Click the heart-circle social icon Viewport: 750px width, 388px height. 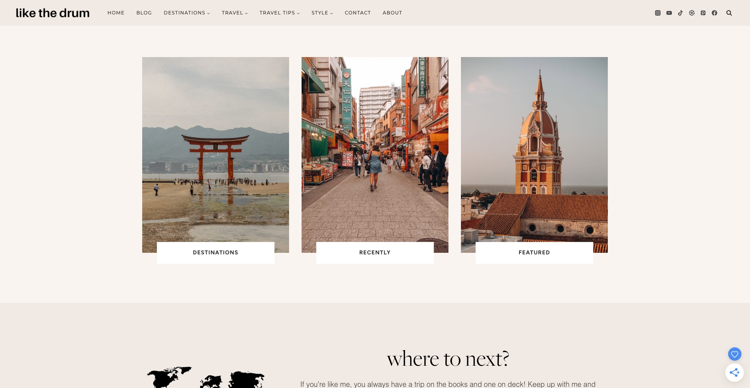[x=692, y=13]
